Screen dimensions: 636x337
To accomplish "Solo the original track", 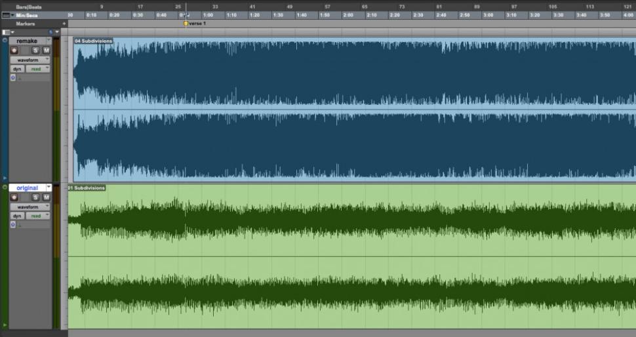I will (x=35, y=197).
